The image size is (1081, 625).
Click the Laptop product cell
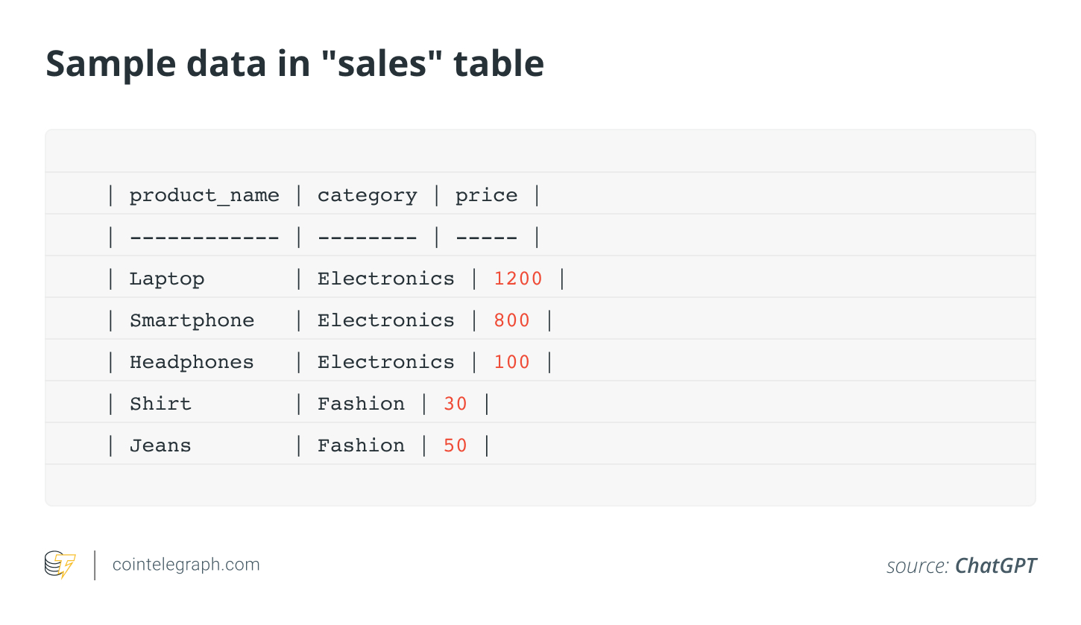(166, 279)
